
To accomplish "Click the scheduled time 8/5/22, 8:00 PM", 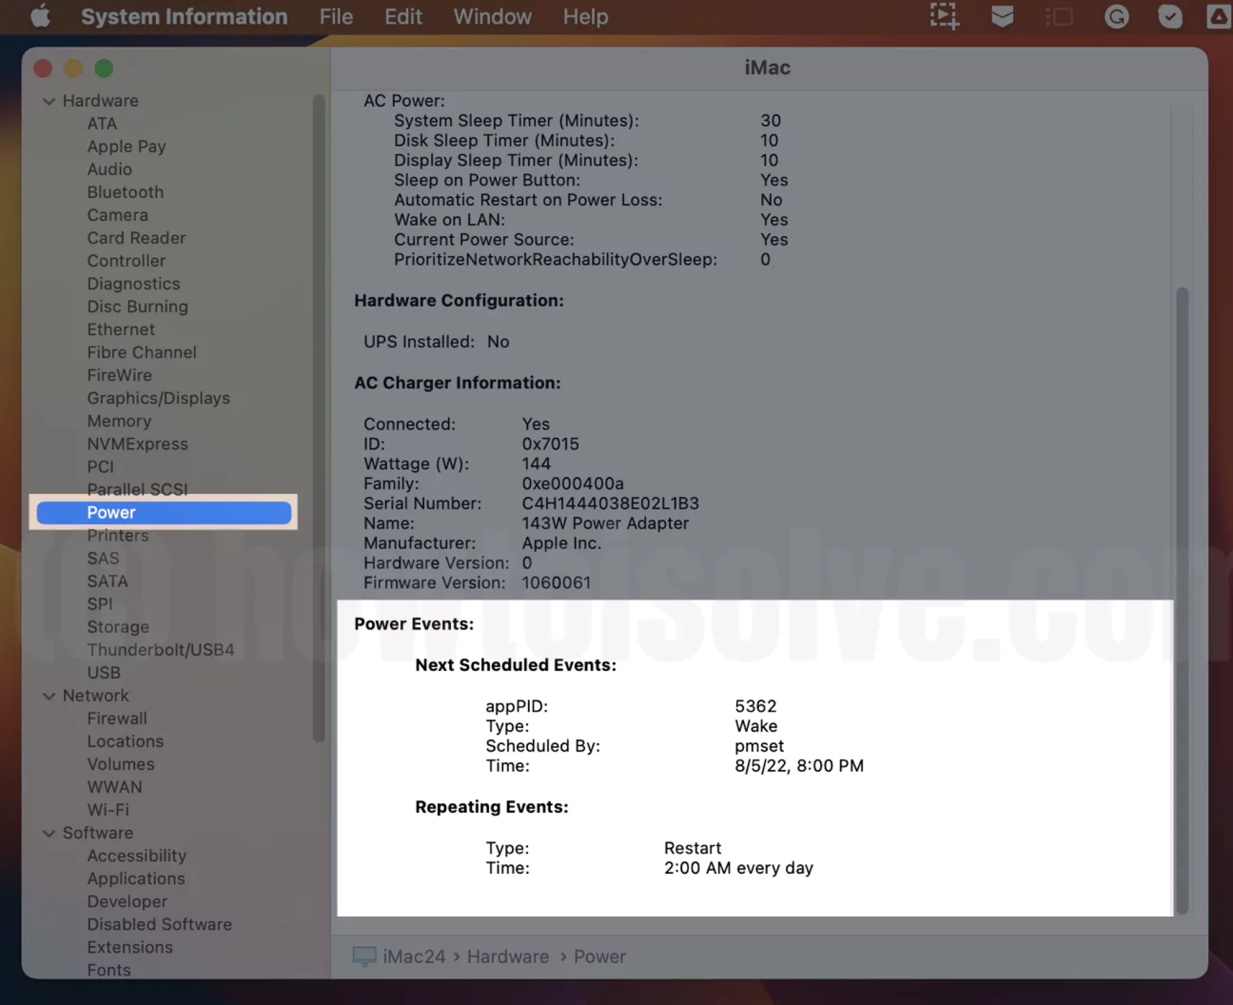I will coord(799,765).
